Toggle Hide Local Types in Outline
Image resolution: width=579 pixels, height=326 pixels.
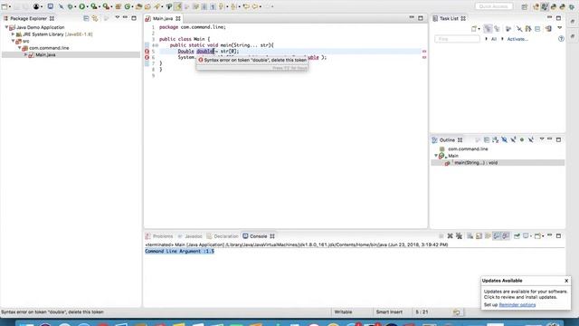point(531,139)
